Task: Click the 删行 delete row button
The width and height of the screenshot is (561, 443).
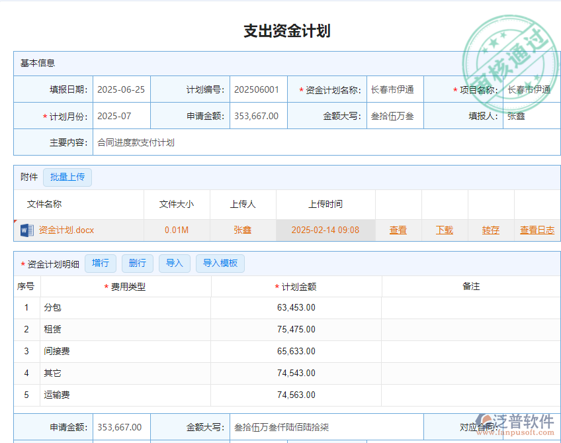Action: (x=137, y=263)
